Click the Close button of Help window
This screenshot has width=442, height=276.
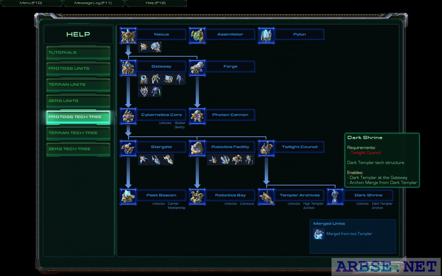coord(378,268)
